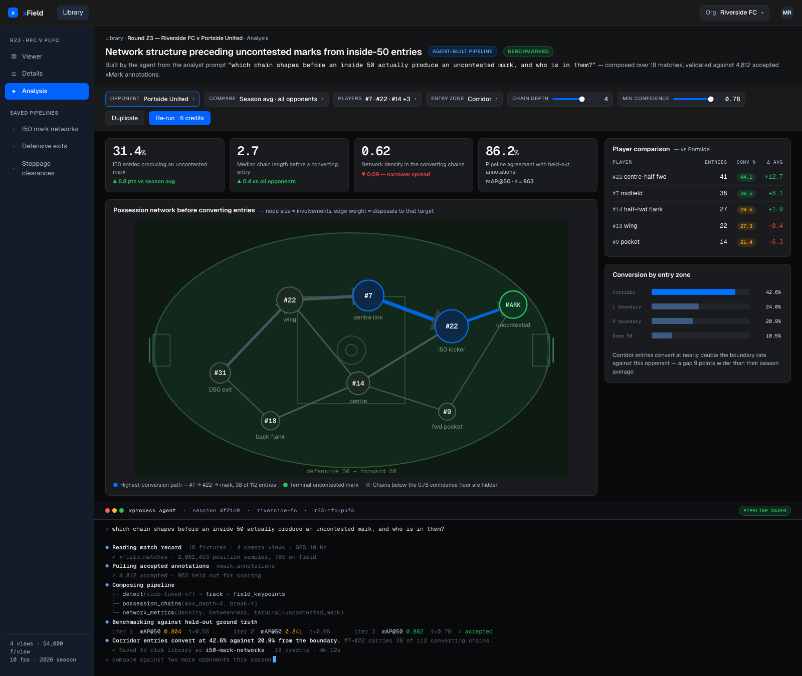Screen dimensions: 802x676
Task: Click the terminal prompt input line
Action: (x=191, y=660)
